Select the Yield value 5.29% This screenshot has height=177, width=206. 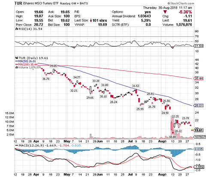[146, 21]
